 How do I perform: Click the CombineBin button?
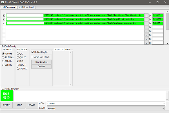(41, 62)
